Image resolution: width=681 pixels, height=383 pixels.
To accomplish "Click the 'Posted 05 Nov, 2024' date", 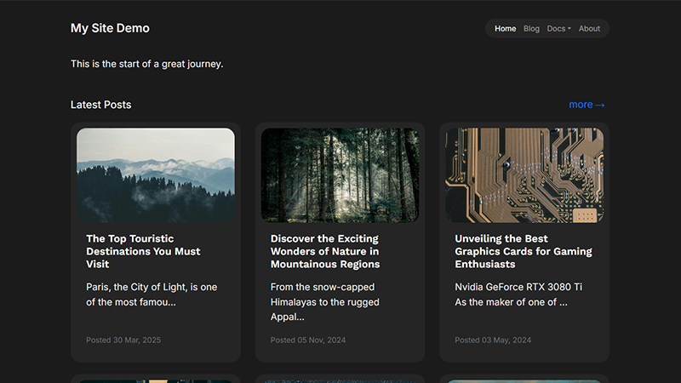I will pyautogui.click(x=308, y=340).
